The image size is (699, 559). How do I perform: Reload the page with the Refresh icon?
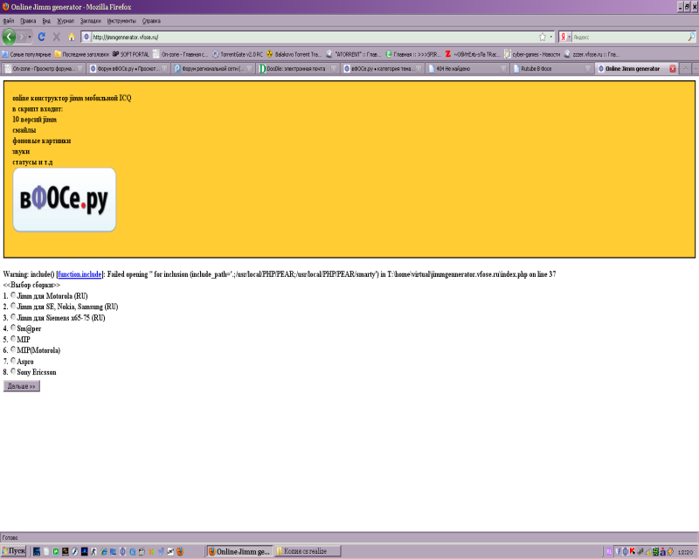tap(41, 37)
